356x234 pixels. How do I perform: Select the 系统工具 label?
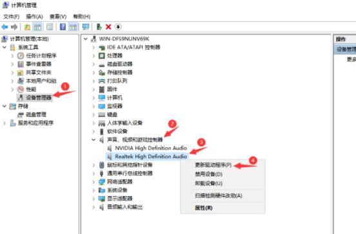[x=28, y=47]
